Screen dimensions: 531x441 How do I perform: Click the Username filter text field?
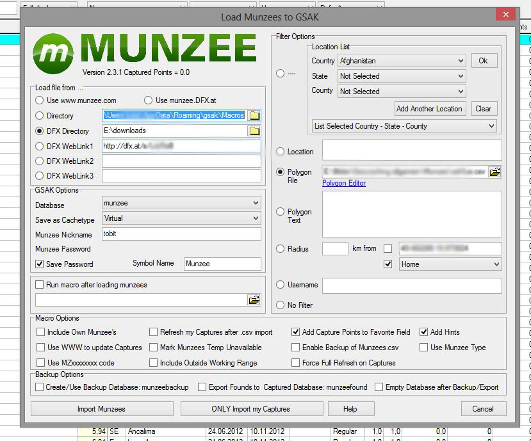[x=412, y=286]
